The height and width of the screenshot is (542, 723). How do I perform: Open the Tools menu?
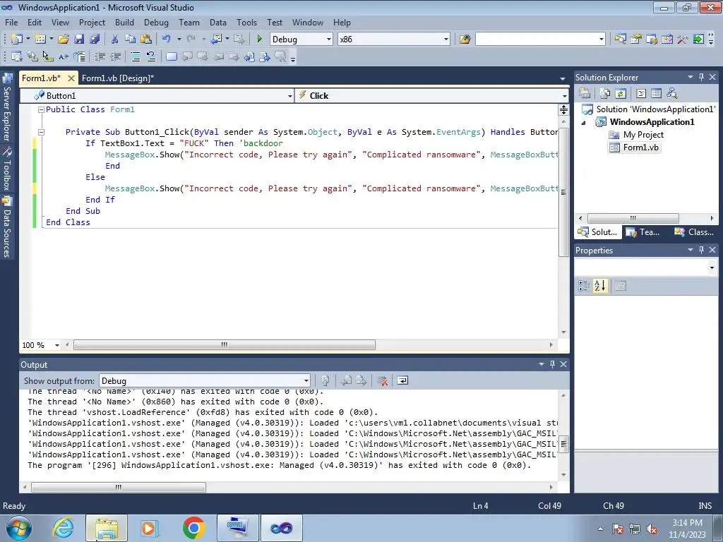coord(246,22)
